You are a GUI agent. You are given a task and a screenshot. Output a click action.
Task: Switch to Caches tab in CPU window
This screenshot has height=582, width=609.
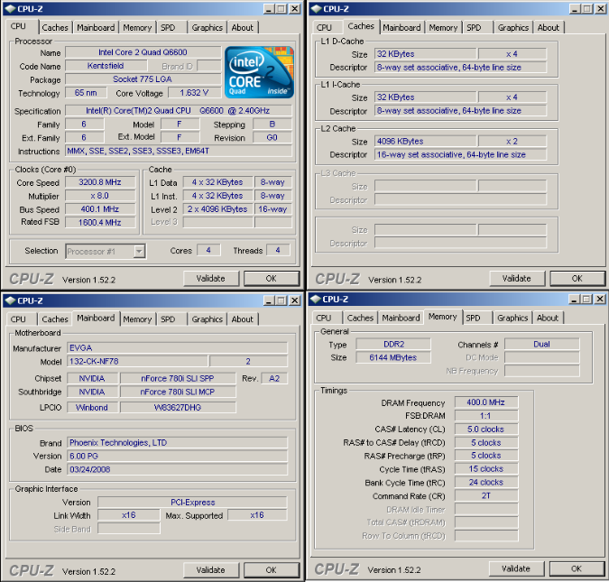(x=55, y=28)
